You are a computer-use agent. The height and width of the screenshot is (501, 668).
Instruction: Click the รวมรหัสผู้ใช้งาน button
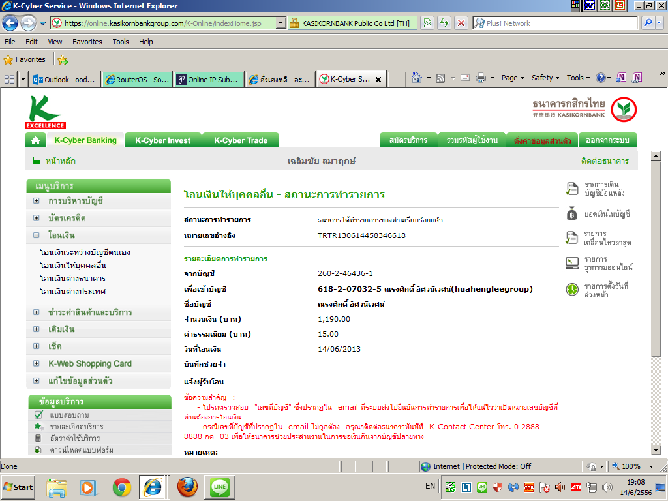(x=472, y=140)
